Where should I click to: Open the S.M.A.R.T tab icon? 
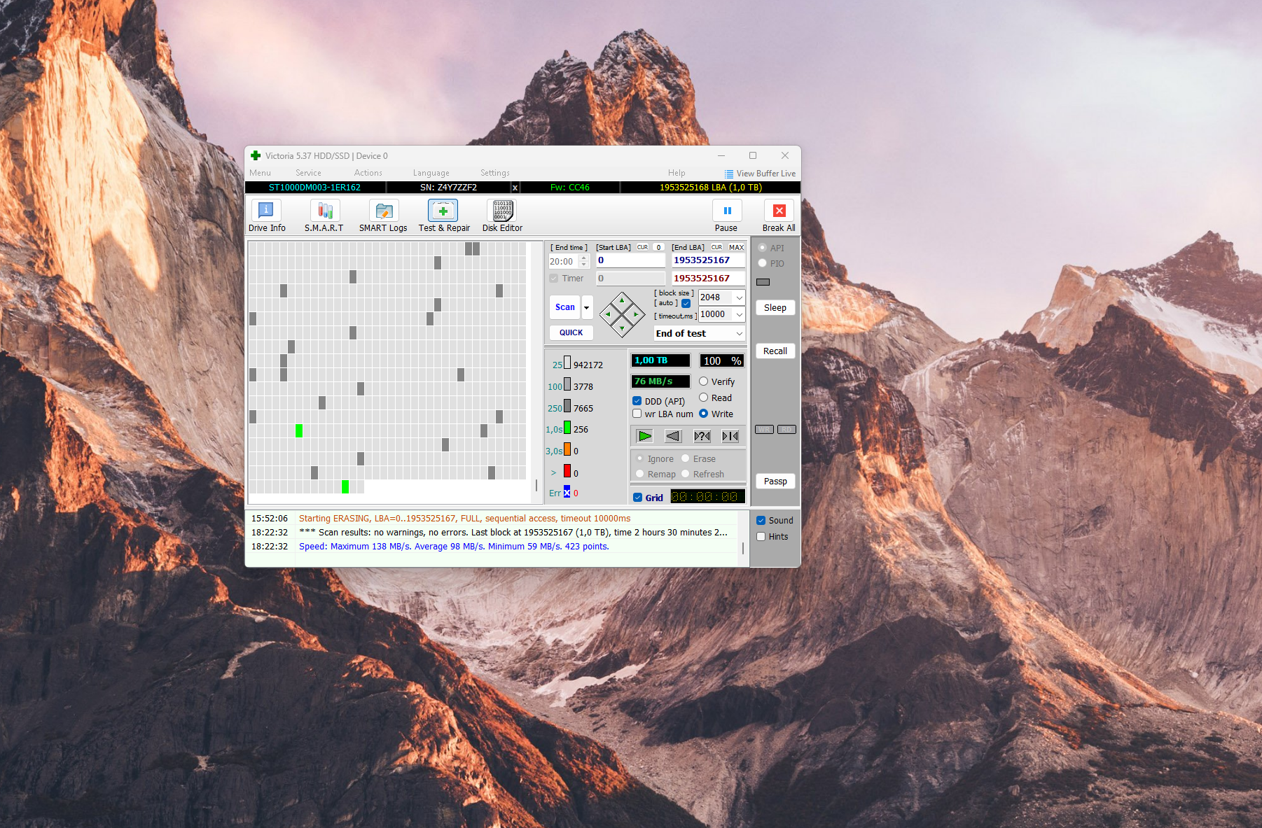[x=324, y=216]
